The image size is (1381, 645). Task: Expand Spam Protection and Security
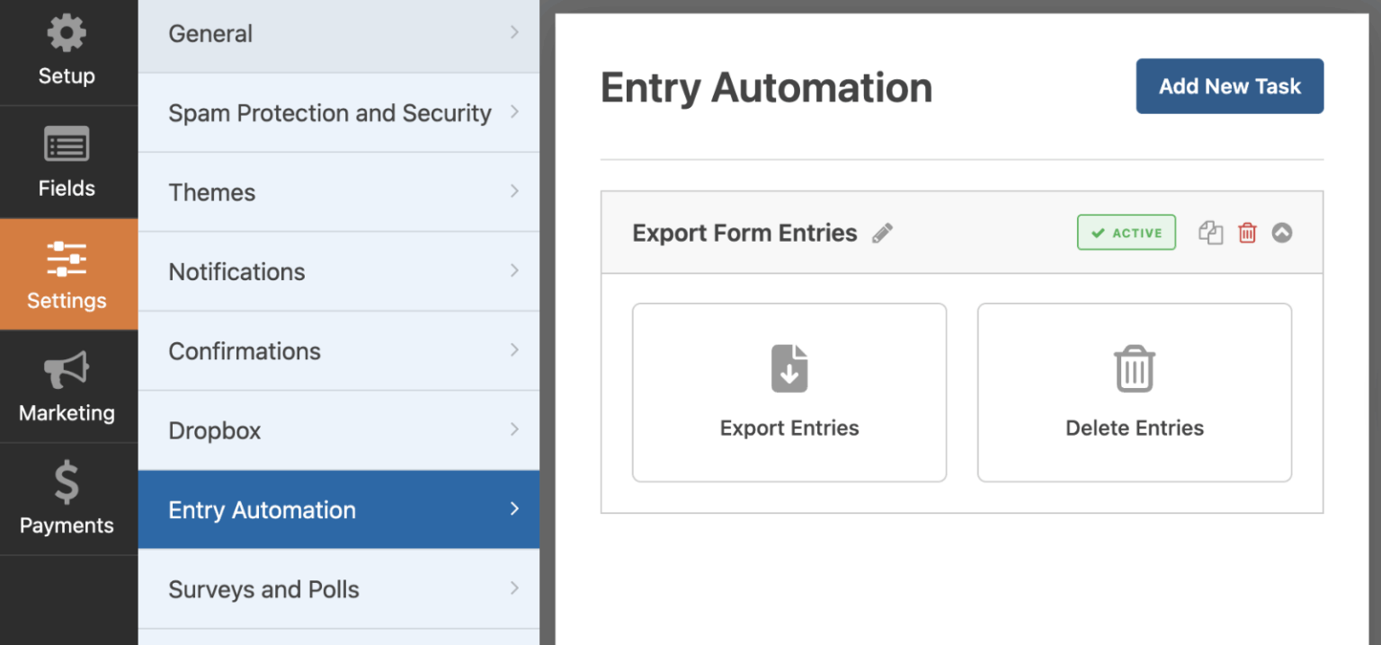[x=337, y=112]
